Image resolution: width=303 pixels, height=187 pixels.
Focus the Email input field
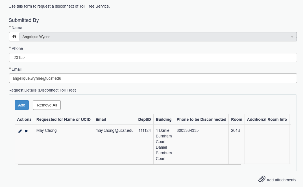point(153,78)
